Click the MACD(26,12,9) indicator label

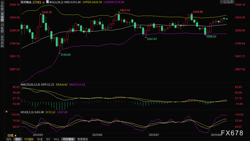(x=30, y=84)
